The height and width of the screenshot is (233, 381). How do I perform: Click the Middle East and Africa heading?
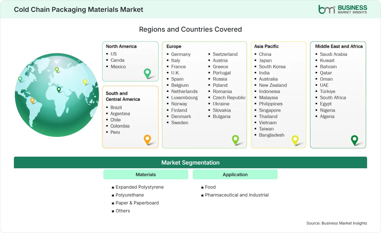[339, 46]
